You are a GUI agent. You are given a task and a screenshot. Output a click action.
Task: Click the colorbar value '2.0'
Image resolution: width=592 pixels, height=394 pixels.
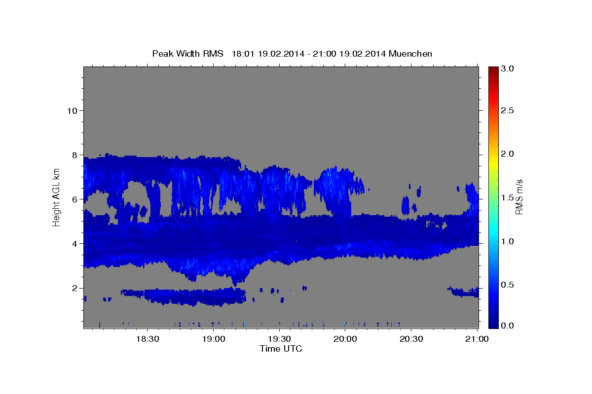508,154
